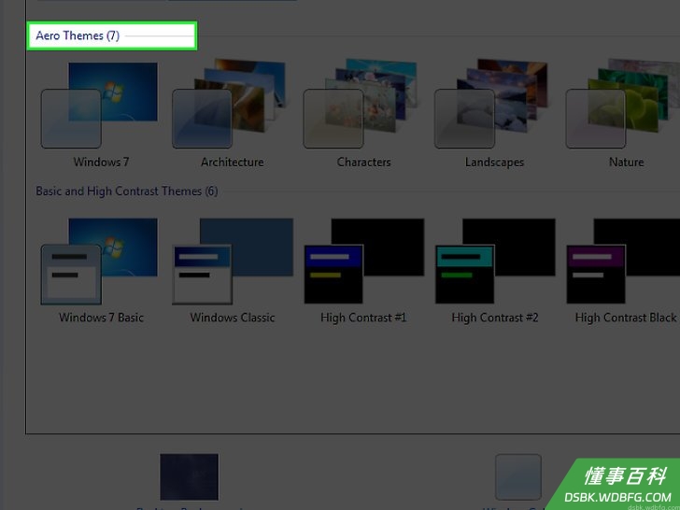
Task: Open the Window Color icon at bottom
Action: pyautogui.click(x=518, y=477)
